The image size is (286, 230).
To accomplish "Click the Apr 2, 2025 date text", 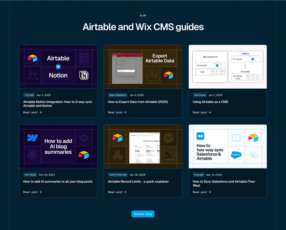I will point(44,95).
